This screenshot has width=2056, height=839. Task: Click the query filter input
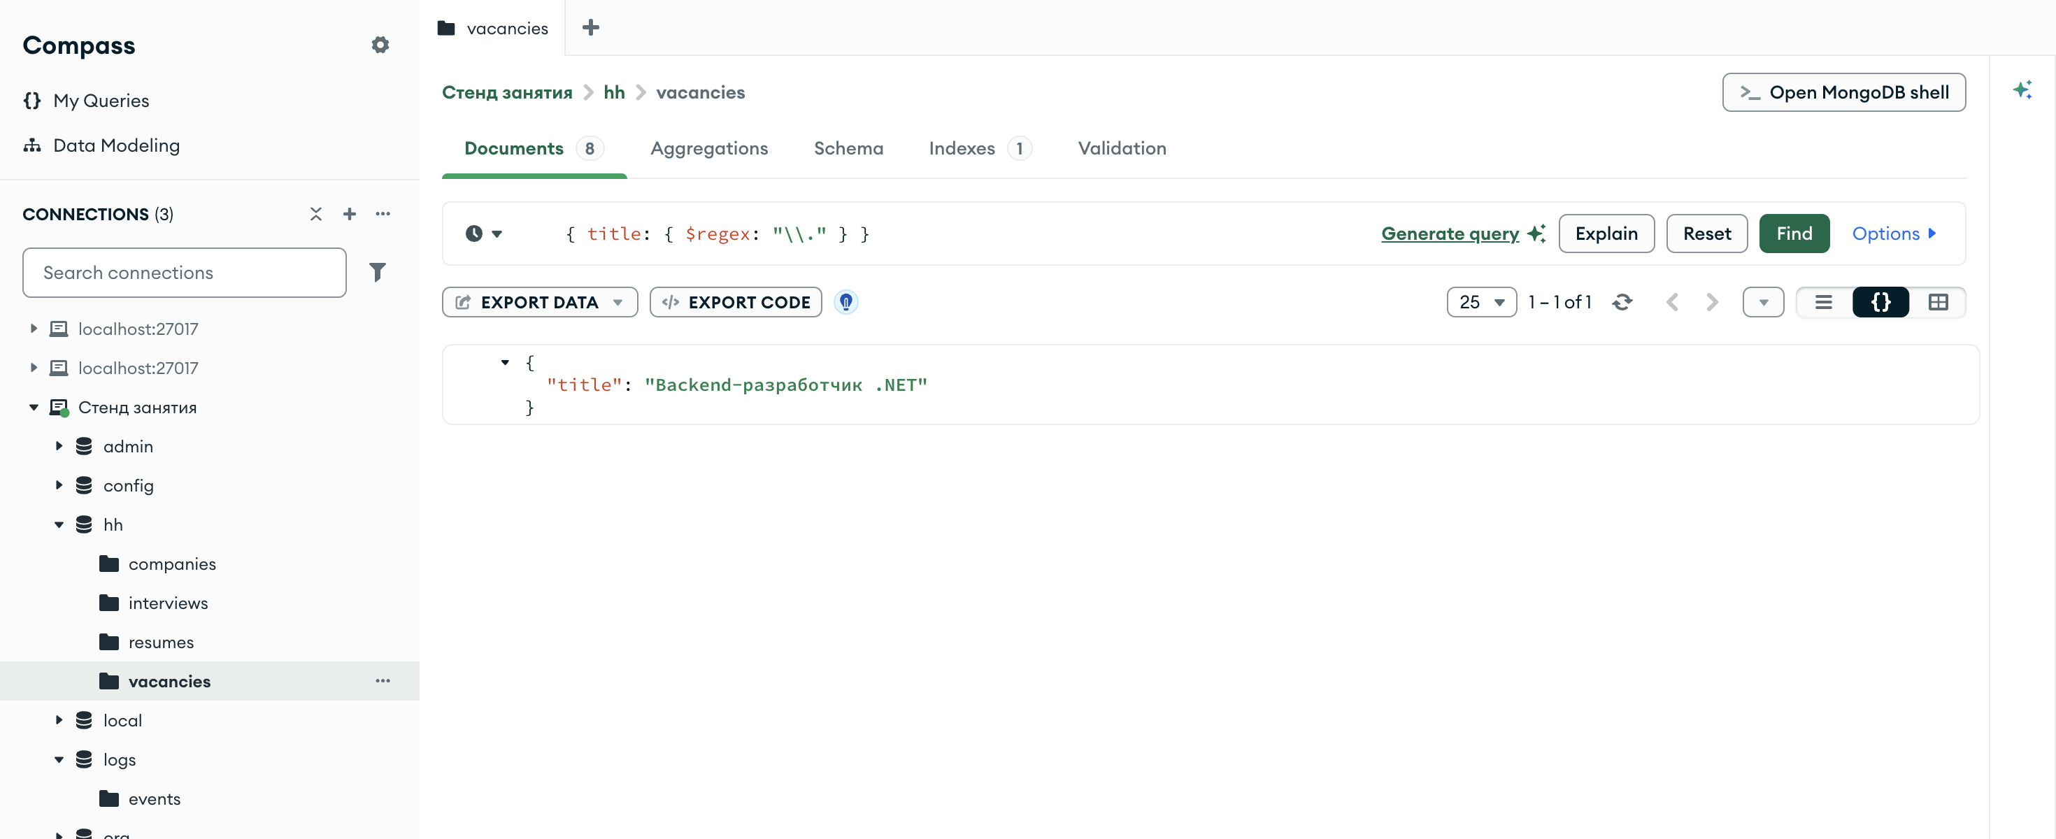[958, 234]
